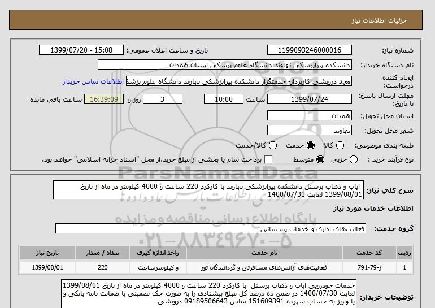Image resolution: width=435 pixels, height=308 pixels.
Task: Open اطلاعات تماس خریدار link
Action: click(x=93, y=81)
